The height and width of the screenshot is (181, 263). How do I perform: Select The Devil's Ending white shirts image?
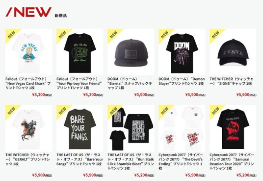[182, 128]
